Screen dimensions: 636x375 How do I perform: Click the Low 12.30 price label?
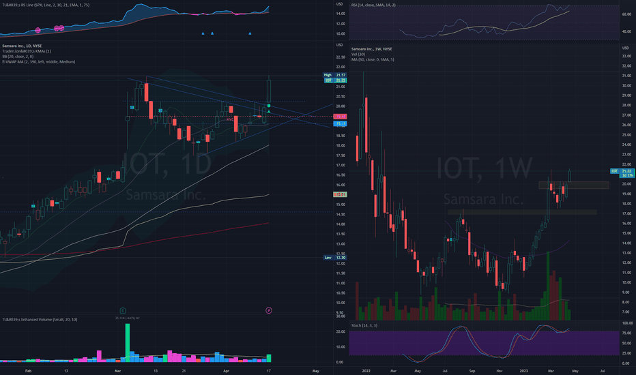pyautogui.click(x=334, y=258)
